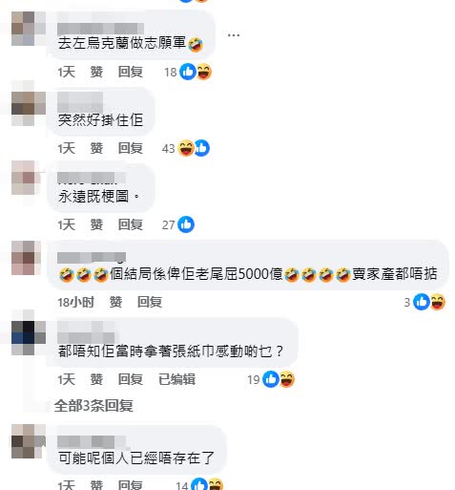455x490 pixels.
Task: Click the haha reaction icon next to 19
Action: [x=287, y=379]
